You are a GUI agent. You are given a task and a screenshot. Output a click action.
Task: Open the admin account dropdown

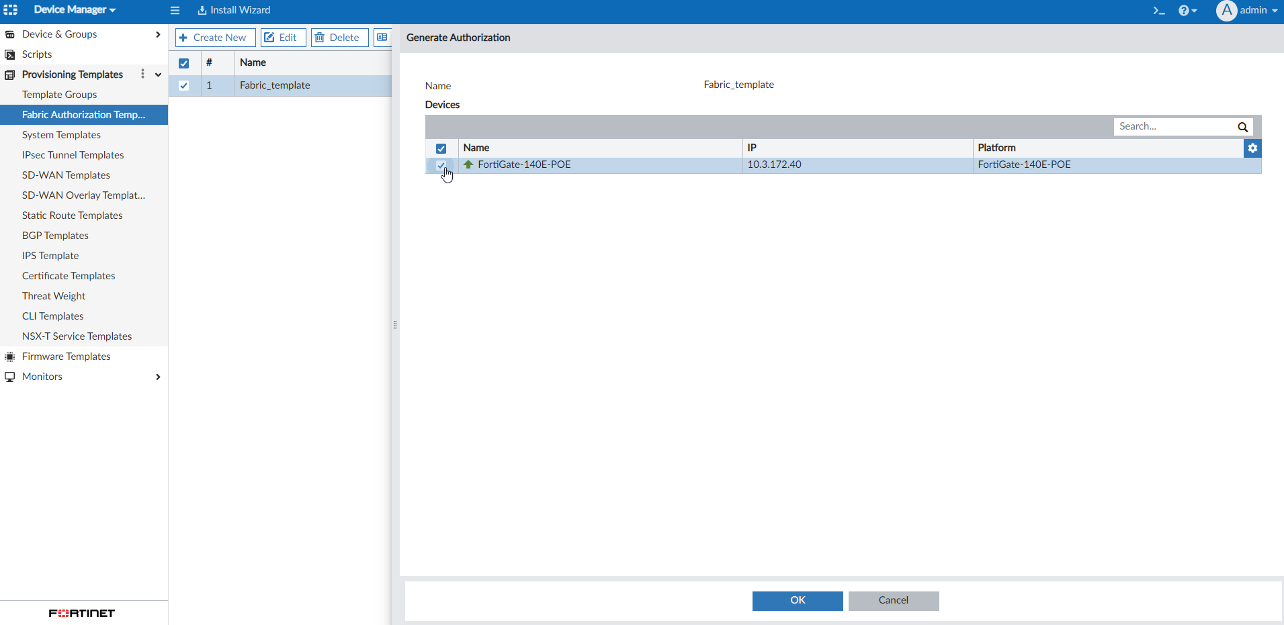1258,10
